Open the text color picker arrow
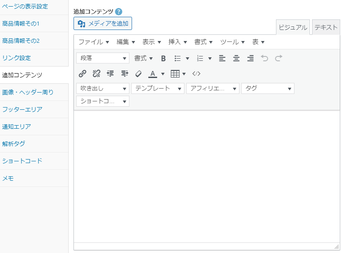342x253 pixels. tap(163, 74)
